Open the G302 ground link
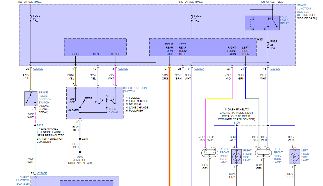The image size is (323, 186). (80, 156)
